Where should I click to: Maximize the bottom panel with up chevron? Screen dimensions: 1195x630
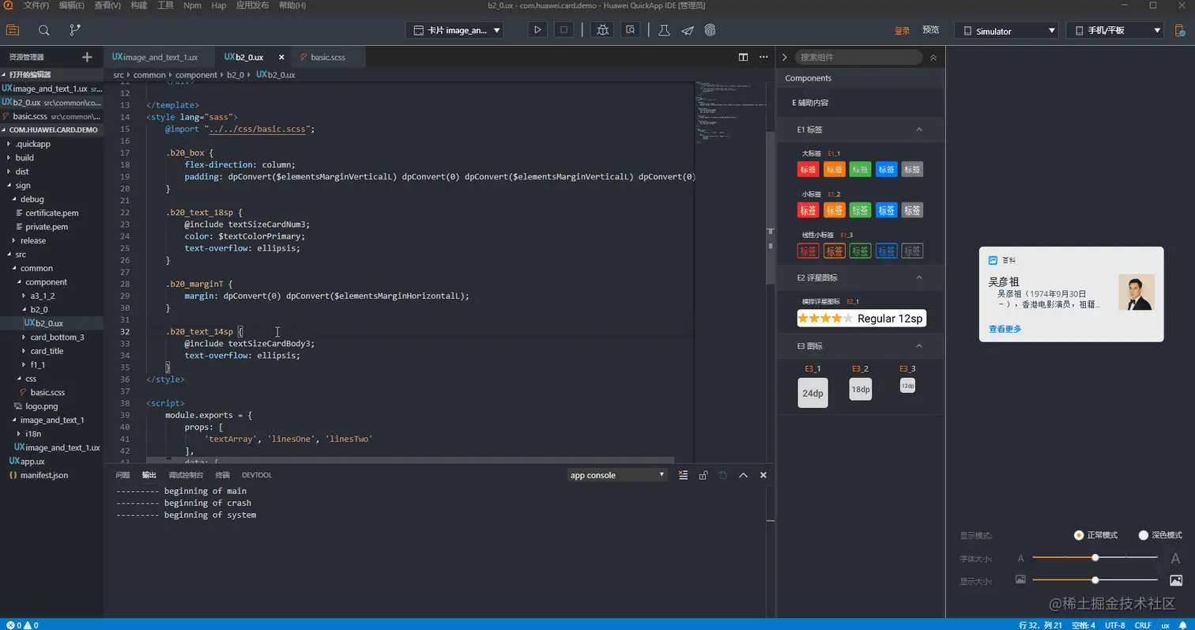(x=743, y=475)
